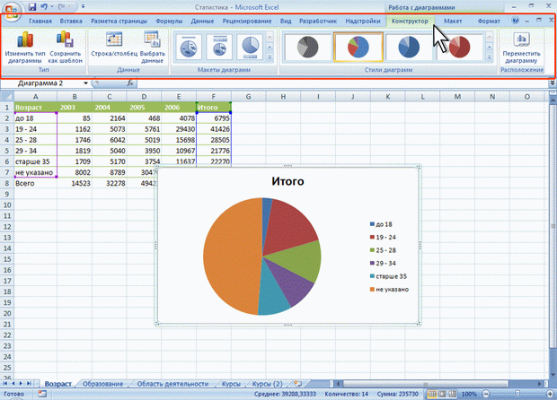Switch to Page Layout view
This screenshot has width=557, height=400.
442,394
